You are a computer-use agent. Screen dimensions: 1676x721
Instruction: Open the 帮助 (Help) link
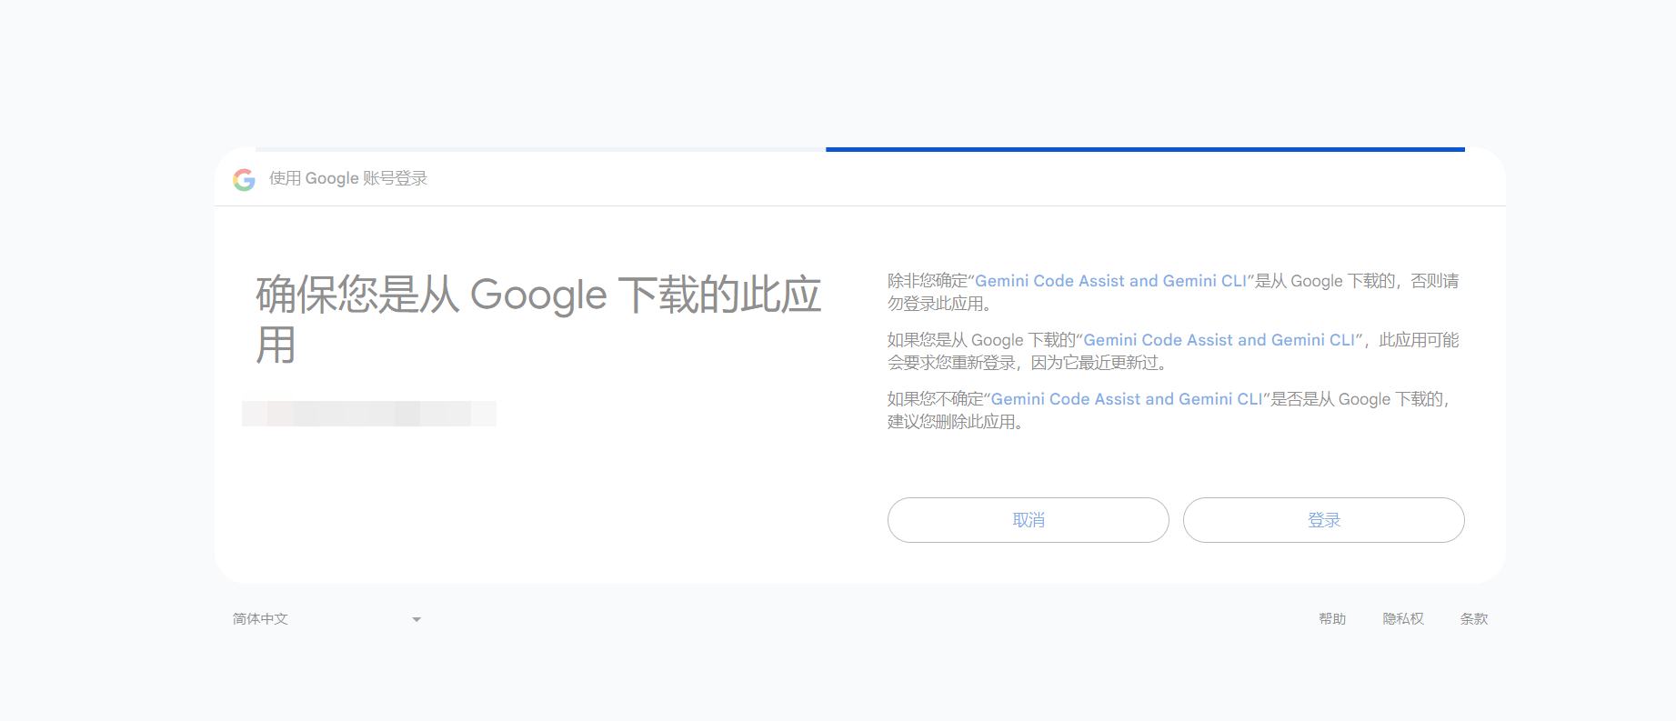pos(1332,619)
